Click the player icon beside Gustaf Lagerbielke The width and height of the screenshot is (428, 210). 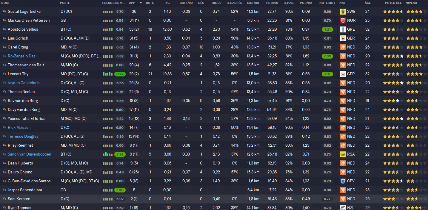point(4,12)
